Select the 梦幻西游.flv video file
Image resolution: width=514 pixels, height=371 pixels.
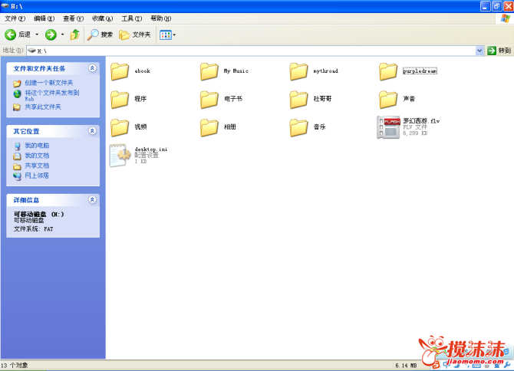pos(408,127)
